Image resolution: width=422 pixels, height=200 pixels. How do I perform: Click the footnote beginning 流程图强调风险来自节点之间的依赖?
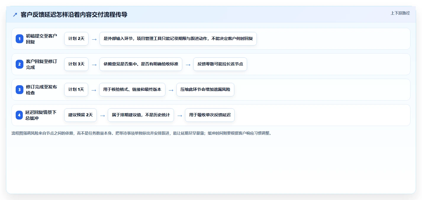(x=141, y=133)
